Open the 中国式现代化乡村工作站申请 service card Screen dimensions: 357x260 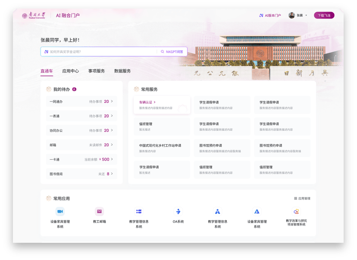point(162,148)
